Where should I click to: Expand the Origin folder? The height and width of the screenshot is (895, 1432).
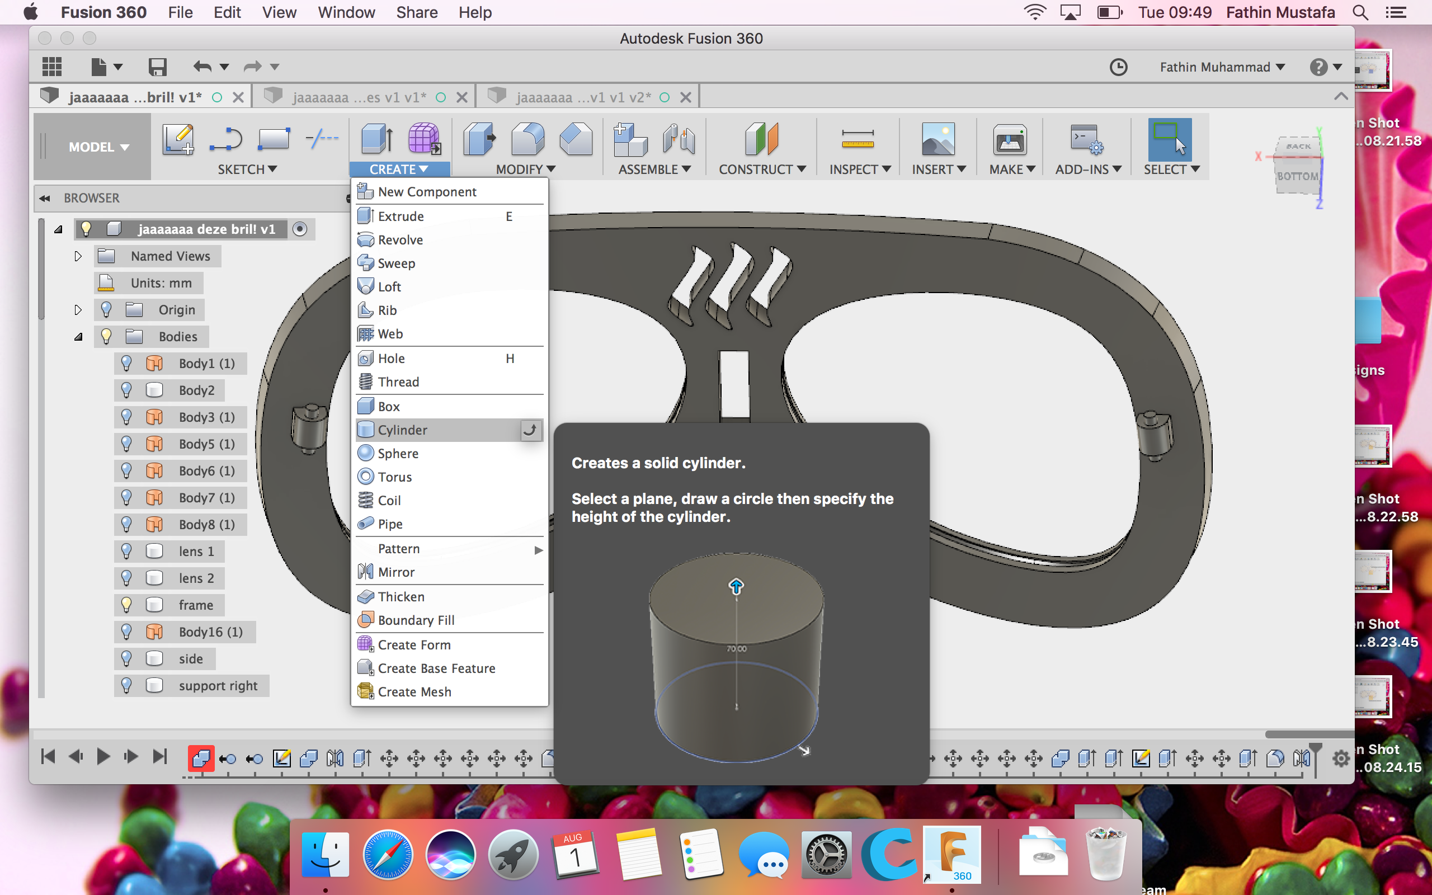[78, 309]
